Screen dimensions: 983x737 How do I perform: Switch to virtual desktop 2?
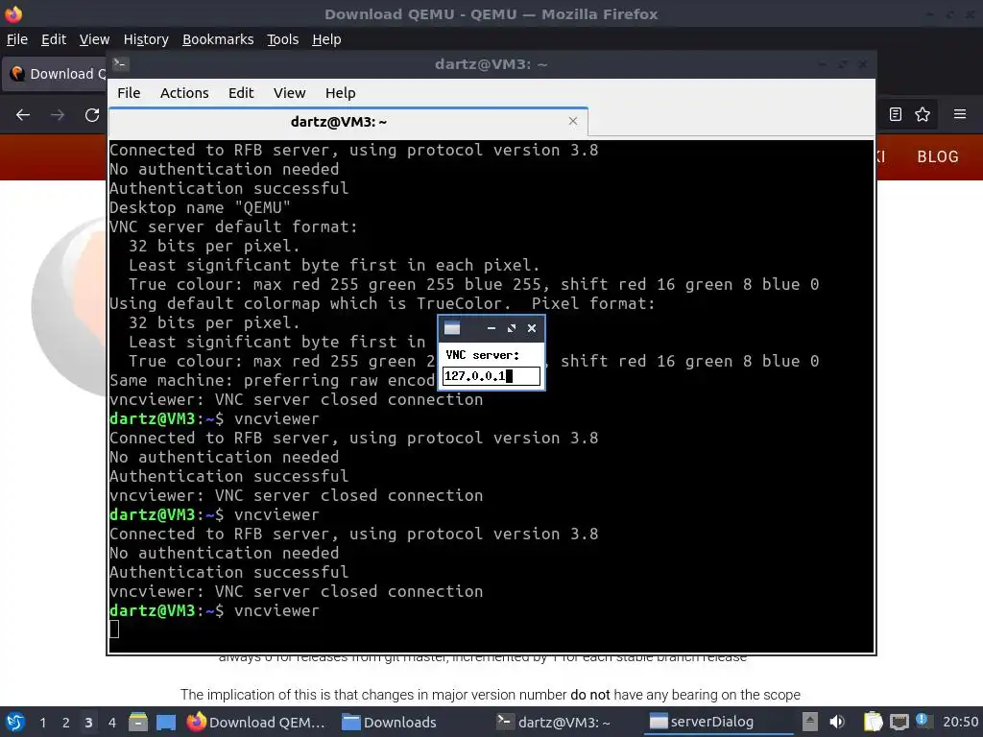pos(66,722)
